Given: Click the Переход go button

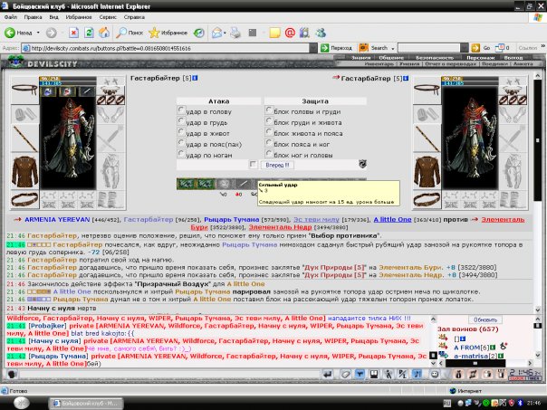Looking at the screenshot, I should coord(336,48).
